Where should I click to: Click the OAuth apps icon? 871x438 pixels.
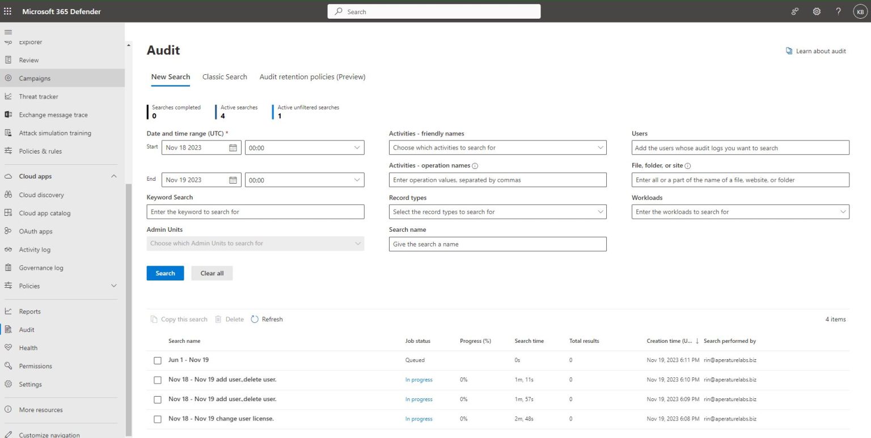[8, 231]
